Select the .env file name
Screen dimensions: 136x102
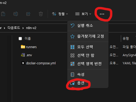(x=29, y=55)
